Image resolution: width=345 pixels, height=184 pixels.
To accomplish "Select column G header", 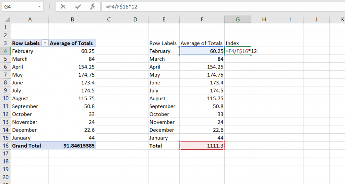I will pyautogui.click(x=238, y=20).
